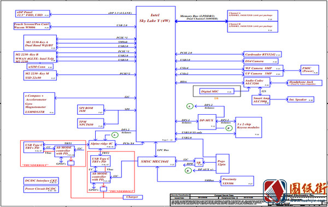
Task: Click the green circle B beside DP AUX
Action: (x=188, y=171)
